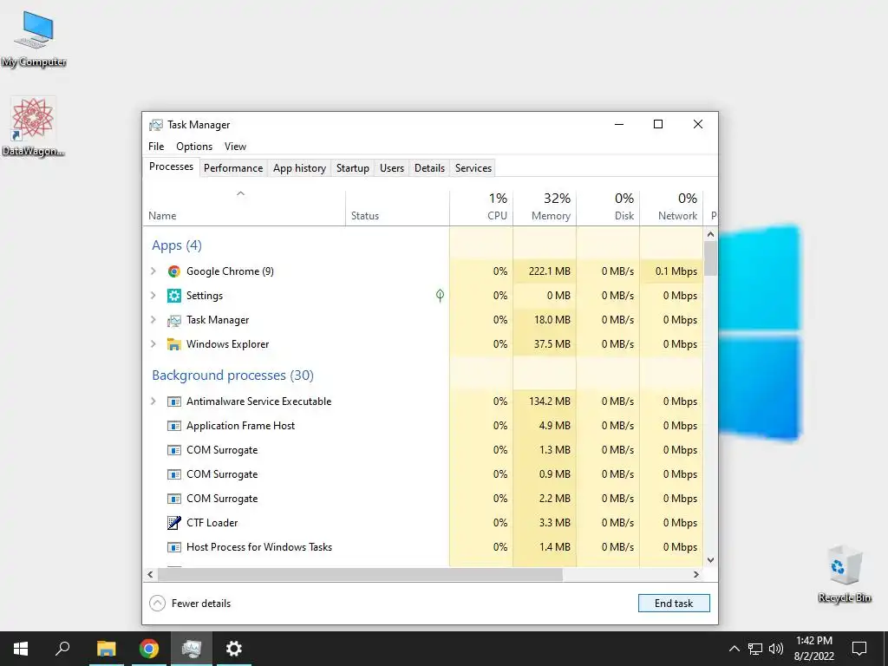Click the volume speaker tray icon
The height and width of the screenshot is (666, 888).
776,649
